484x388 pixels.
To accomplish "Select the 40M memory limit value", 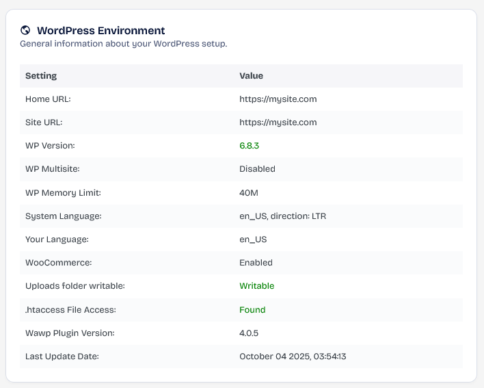I will point(249,193).
